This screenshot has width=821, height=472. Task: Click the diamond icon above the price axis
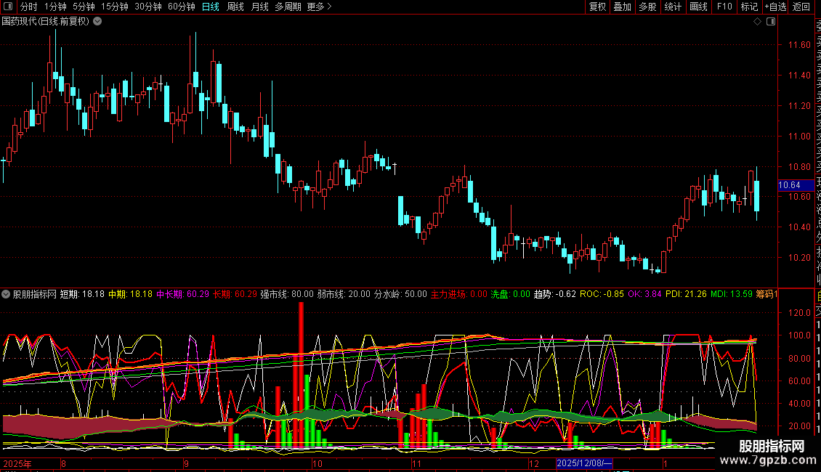pyautogui.click(x=757, y=22)
